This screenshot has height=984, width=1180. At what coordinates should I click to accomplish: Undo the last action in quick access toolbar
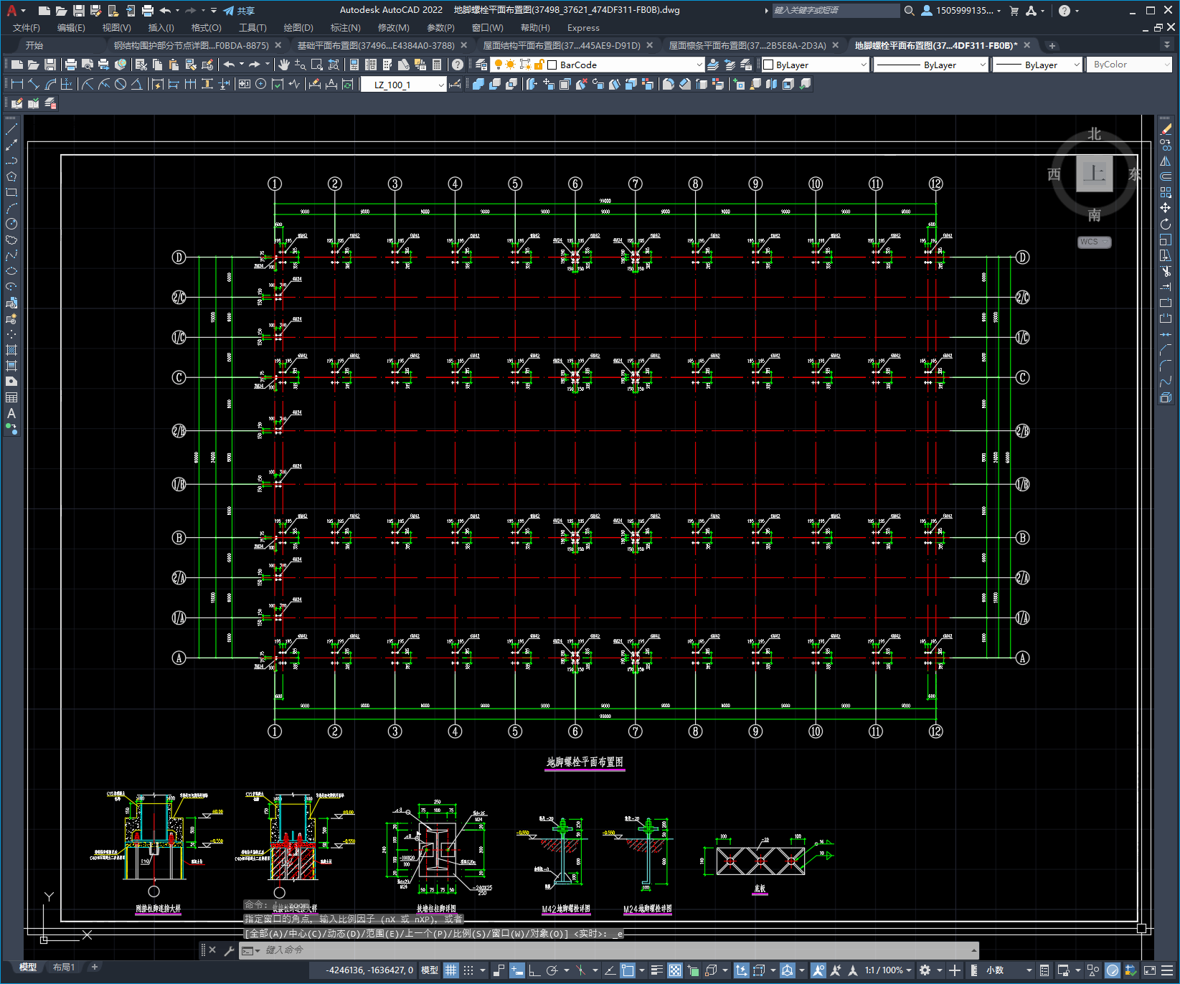click(x=166, y=11)
